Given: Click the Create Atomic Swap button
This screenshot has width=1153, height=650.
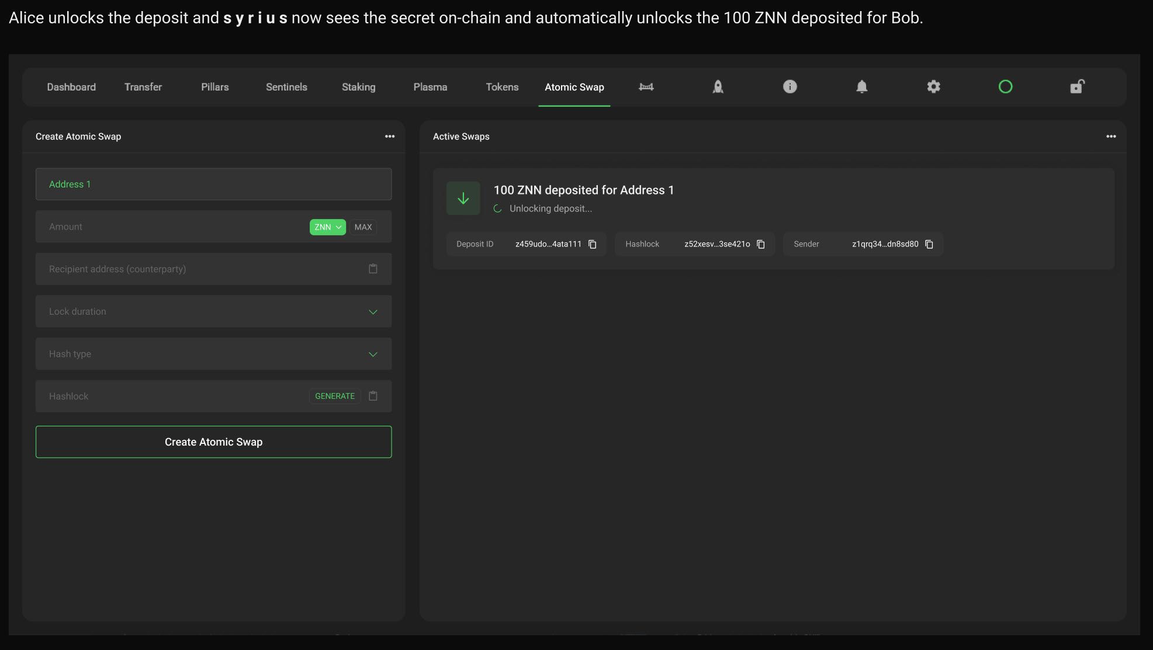Looking at the screenshot, I should (x=213, y=442).
